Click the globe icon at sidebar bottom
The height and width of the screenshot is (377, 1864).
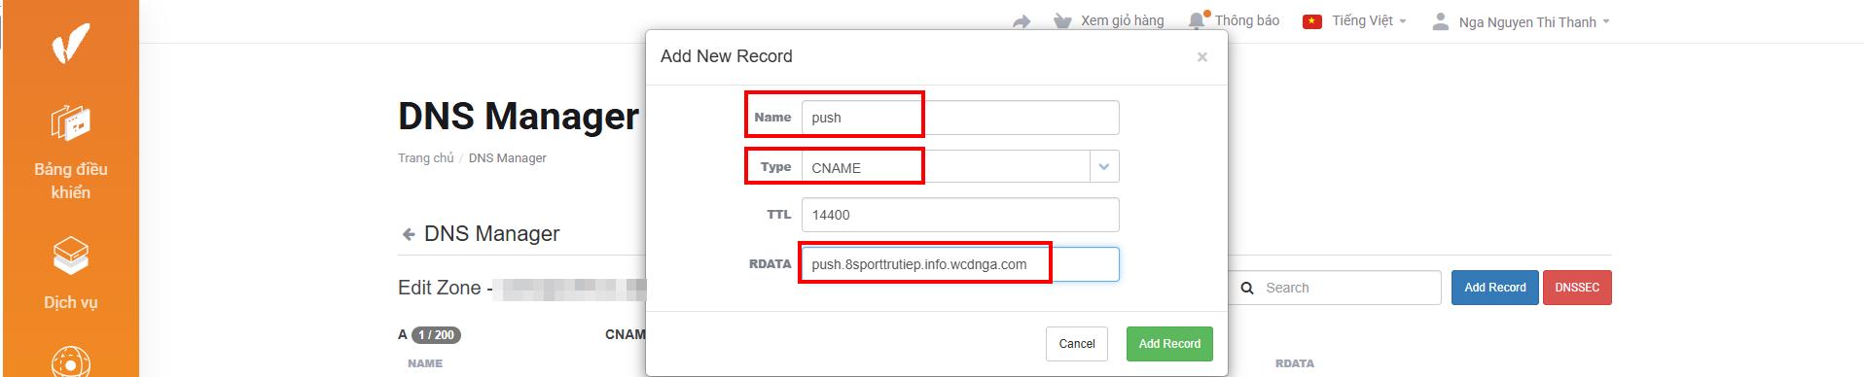(70, 363)
